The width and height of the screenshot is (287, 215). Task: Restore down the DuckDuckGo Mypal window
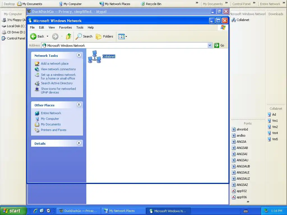tap(219, 11)
